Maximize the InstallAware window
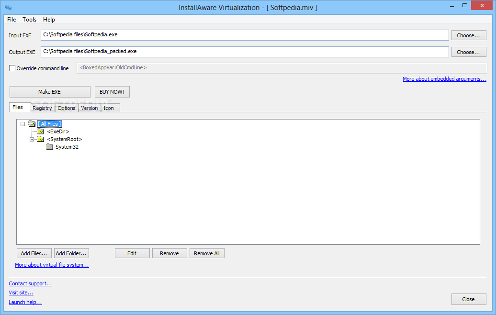This screenshot has width=496, height=315. 465,5
